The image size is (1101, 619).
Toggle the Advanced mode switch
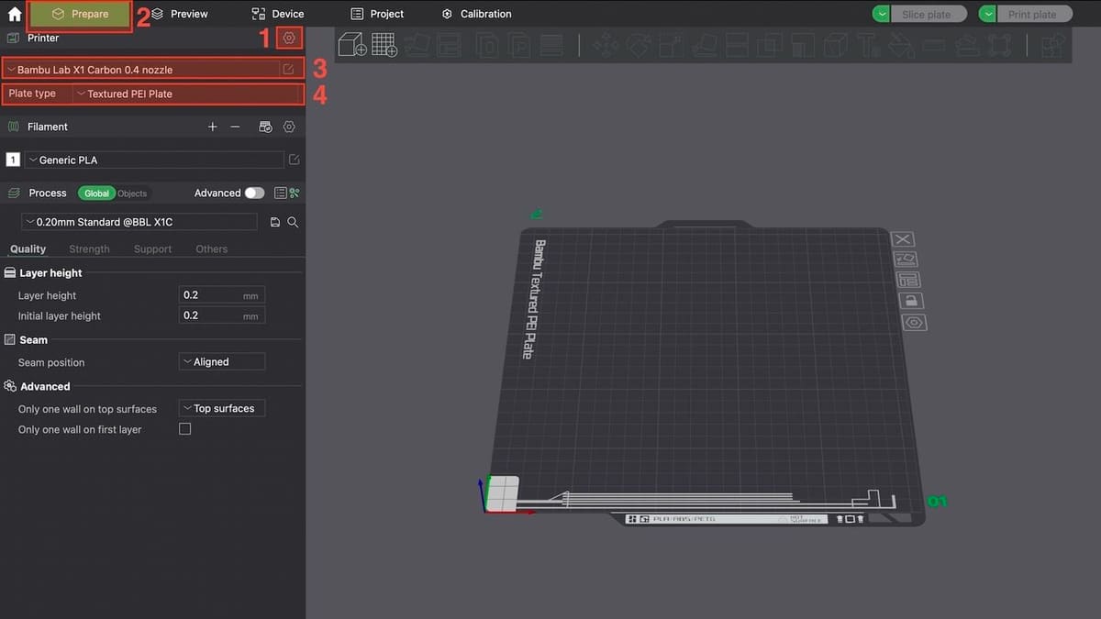[254, 193]
